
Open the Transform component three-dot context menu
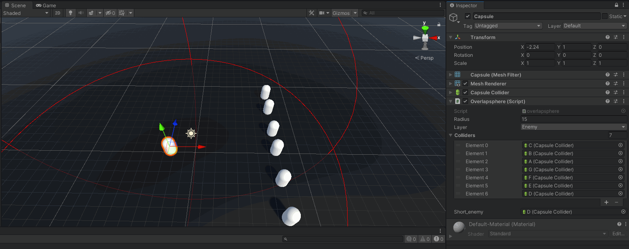[x=624, y=37]
